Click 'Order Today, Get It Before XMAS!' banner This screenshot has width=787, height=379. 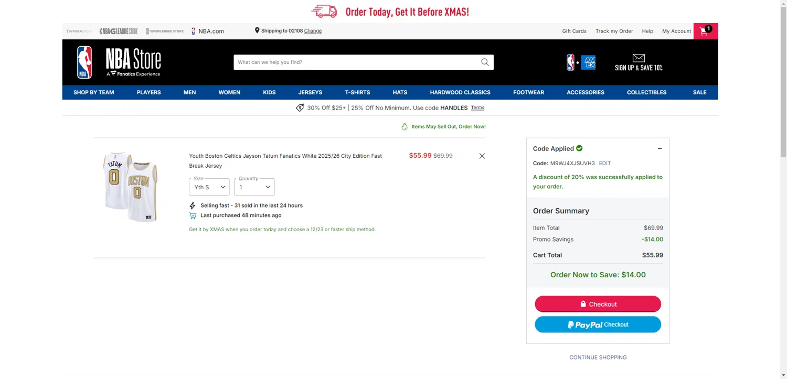click(407, 12)
